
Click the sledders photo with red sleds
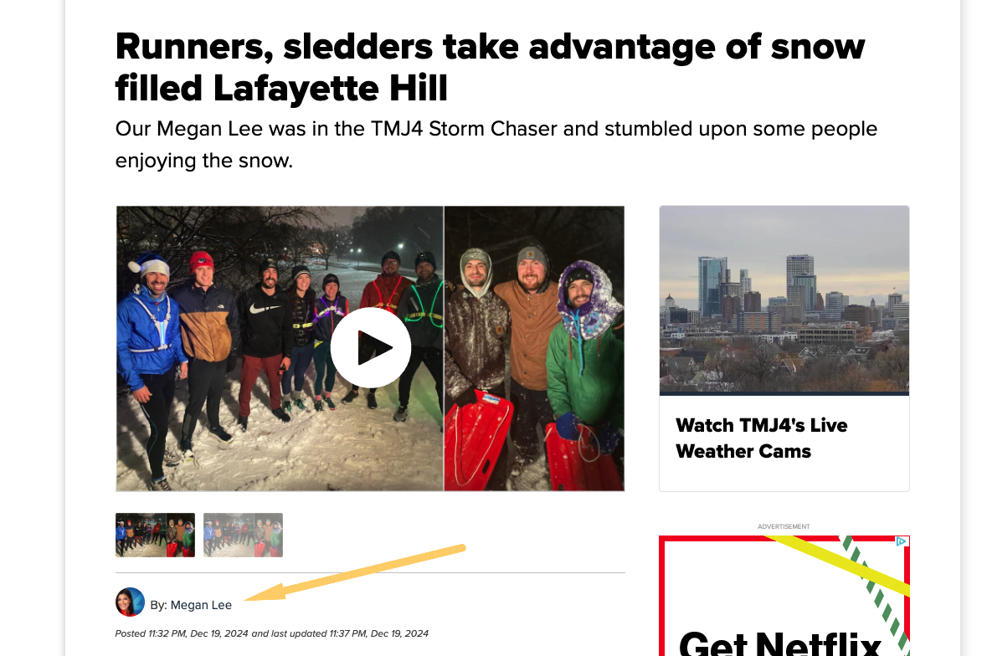[534, 348]
